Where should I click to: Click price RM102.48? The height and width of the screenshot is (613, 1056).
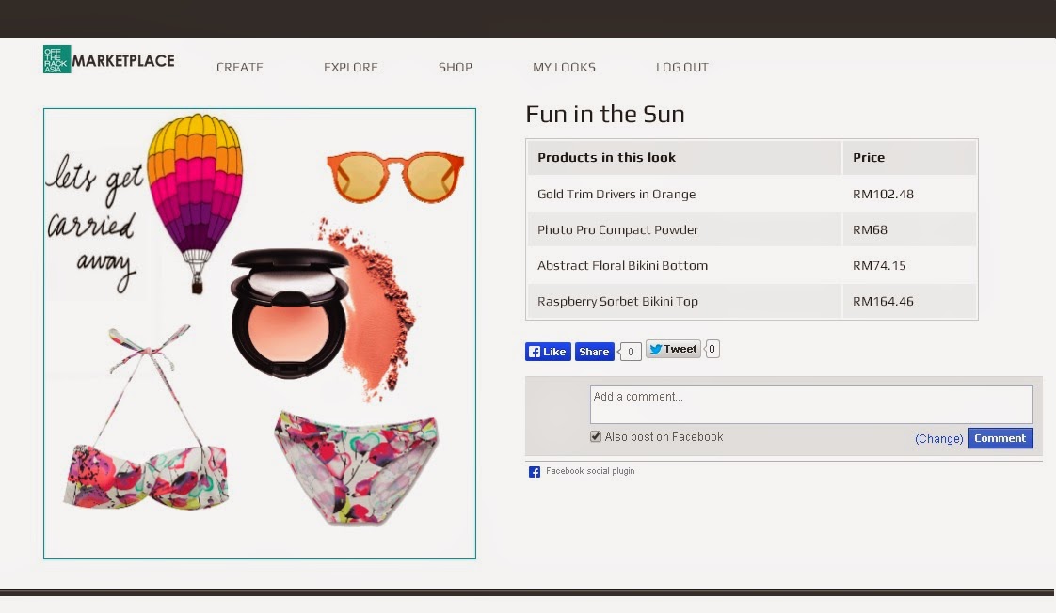[883, 194]
